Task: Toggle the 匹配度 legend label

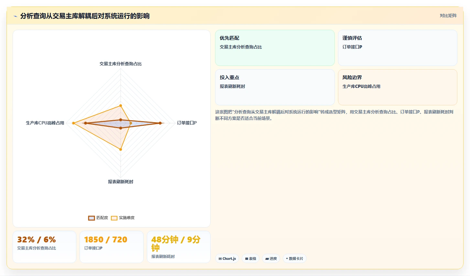Action: tap(102, 218)
